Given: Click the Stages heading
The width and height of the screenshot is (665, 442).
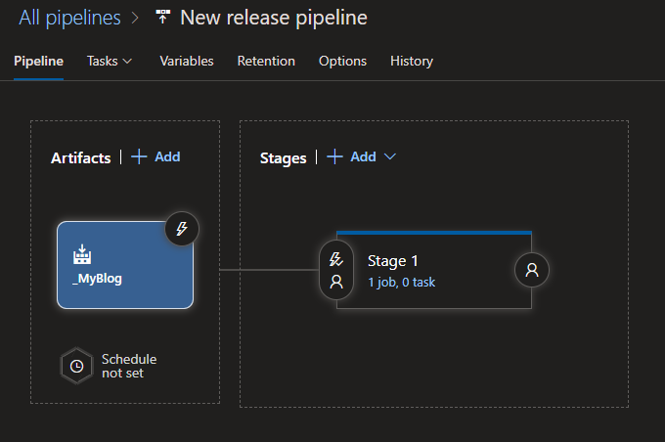Looking at the screenshot, I should 283,157.
